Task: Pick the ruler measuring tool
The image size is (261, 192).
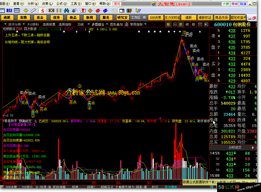Action: pyautogui.click(x=33, y=11)
